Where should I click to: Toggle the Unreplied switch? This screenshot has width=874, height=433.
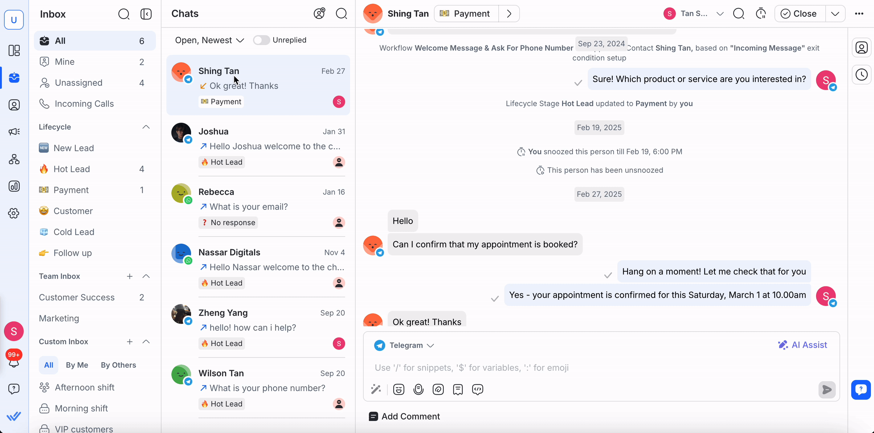[261, 40]
